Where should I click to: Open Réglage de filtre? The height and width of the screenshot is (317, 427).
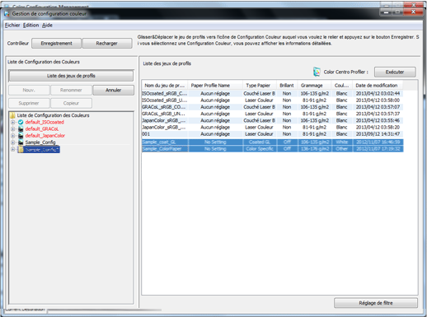coord(376,303)
